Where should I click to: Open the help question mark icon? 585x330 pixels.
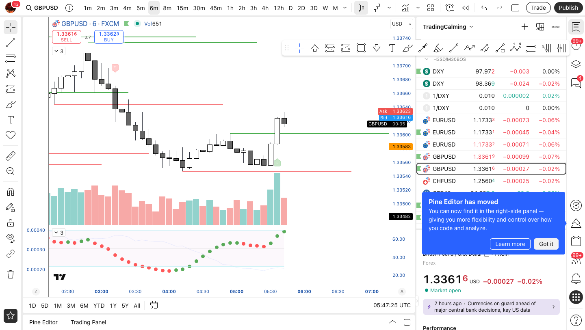pyautogui.click(x=576, y=320)
